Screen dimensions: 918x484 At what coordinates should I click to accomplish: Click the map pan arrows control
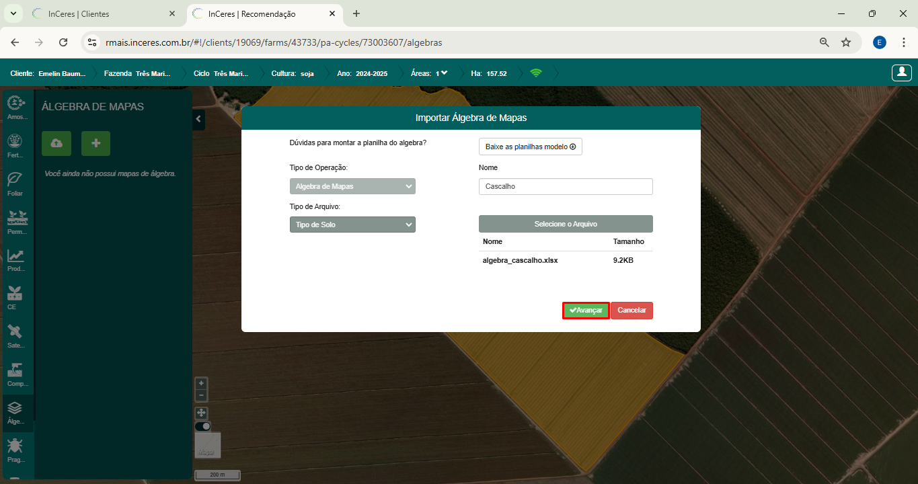click(201, 413)
